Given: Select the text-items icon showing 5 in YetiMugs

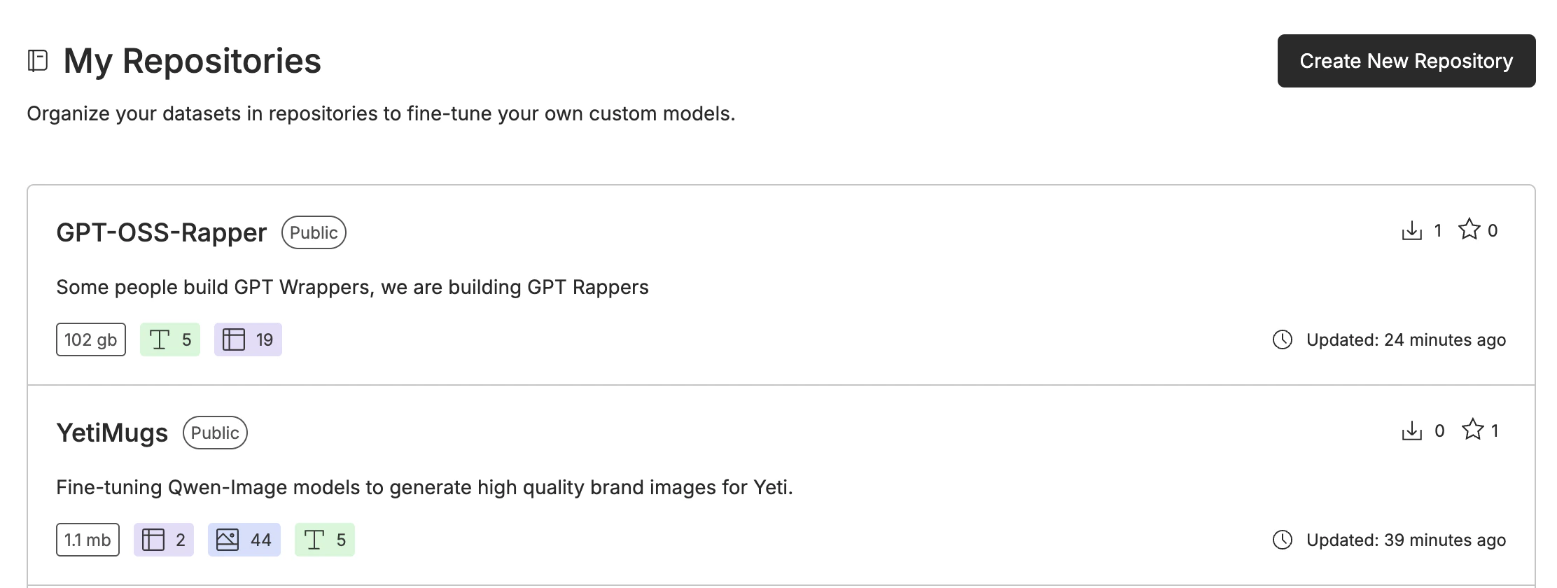Looking at the screenshot, I should point(314,539).
